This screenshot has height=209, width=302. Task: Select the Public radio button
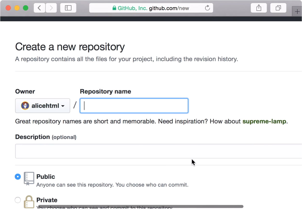18,177
